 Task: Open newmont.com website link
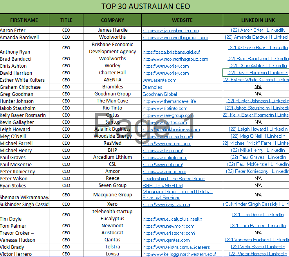click(x=168, y=226)
